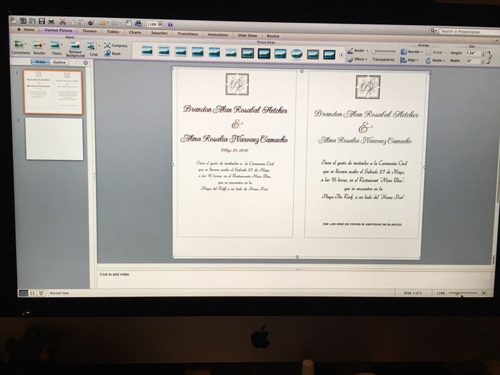Close the slides pane with X

click(86, 63)
